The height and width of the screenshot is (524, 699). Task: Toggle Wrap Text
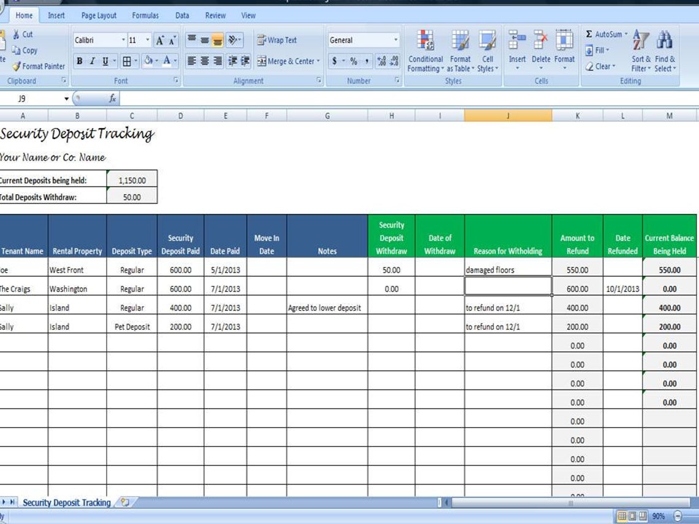click(277, 40)
